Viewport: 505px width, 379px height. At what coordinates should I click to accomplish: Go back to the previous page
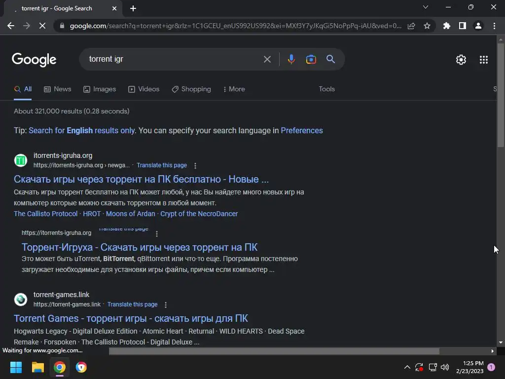click(x=11, y=26)
